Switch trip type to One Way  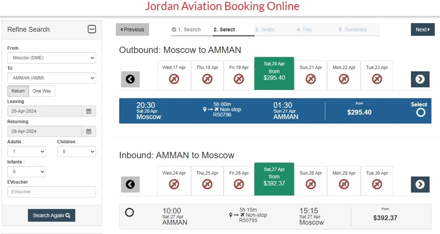tap(42, 91)
